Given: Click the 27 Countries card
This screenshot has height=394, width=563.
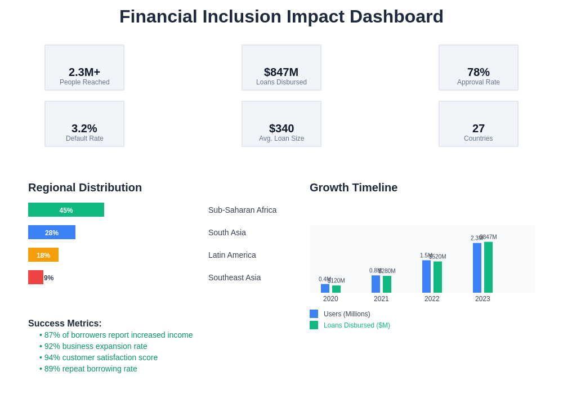Looking at the screenshot, I should 479,124.
